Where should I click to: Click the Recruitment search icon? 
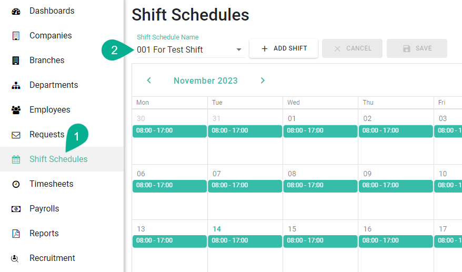click(16, 258)
